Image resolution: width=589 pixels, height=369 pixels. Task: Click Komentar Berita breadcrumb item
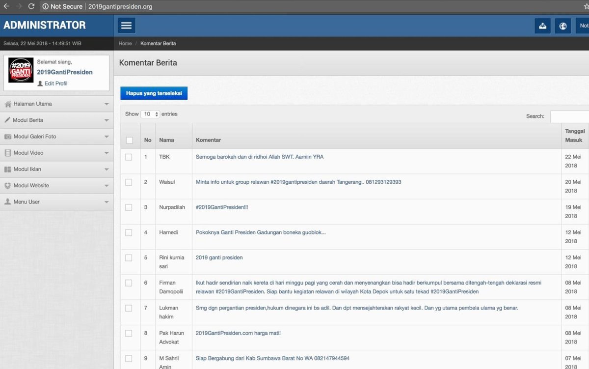coord(158,43)
